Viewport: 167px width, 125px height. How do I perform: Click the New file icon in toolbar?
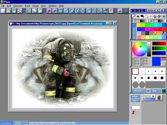coord(3,11)
